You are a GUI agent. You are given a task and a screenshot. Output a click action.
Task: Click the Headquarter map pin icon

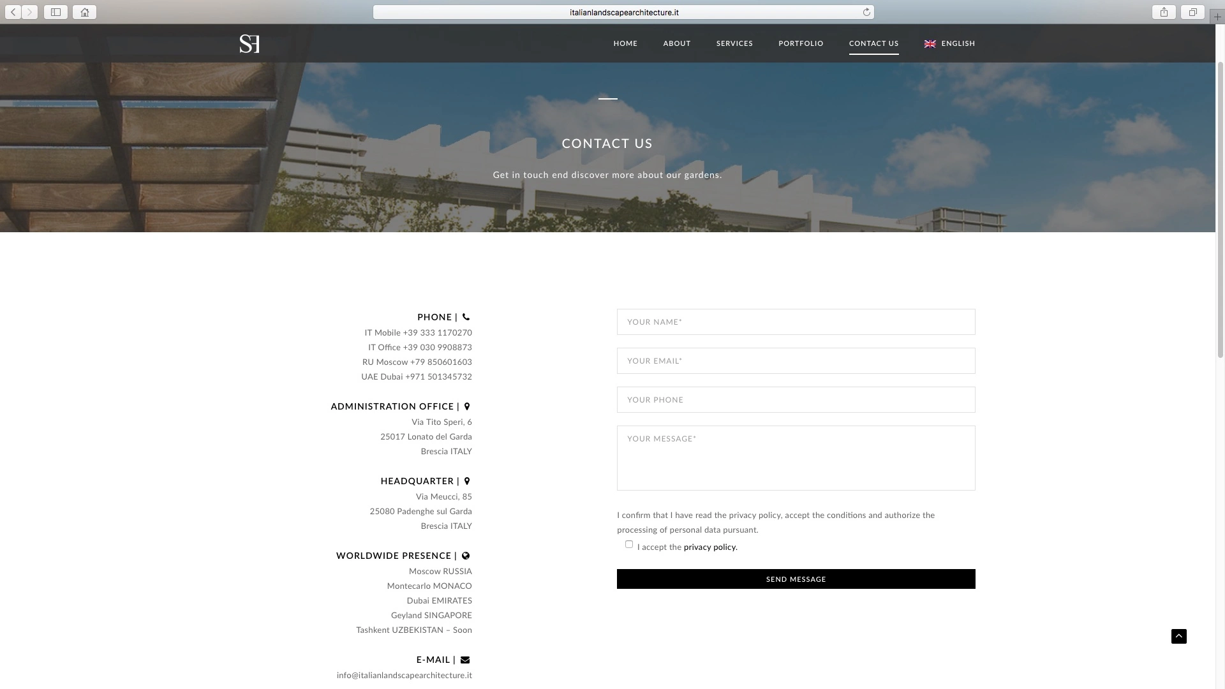[x=467, y=481]
